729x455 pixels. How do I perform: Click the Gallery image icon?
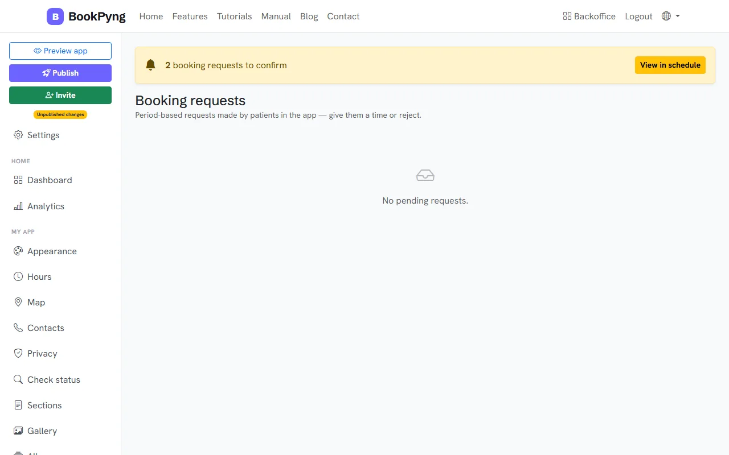tap(18, 431)
